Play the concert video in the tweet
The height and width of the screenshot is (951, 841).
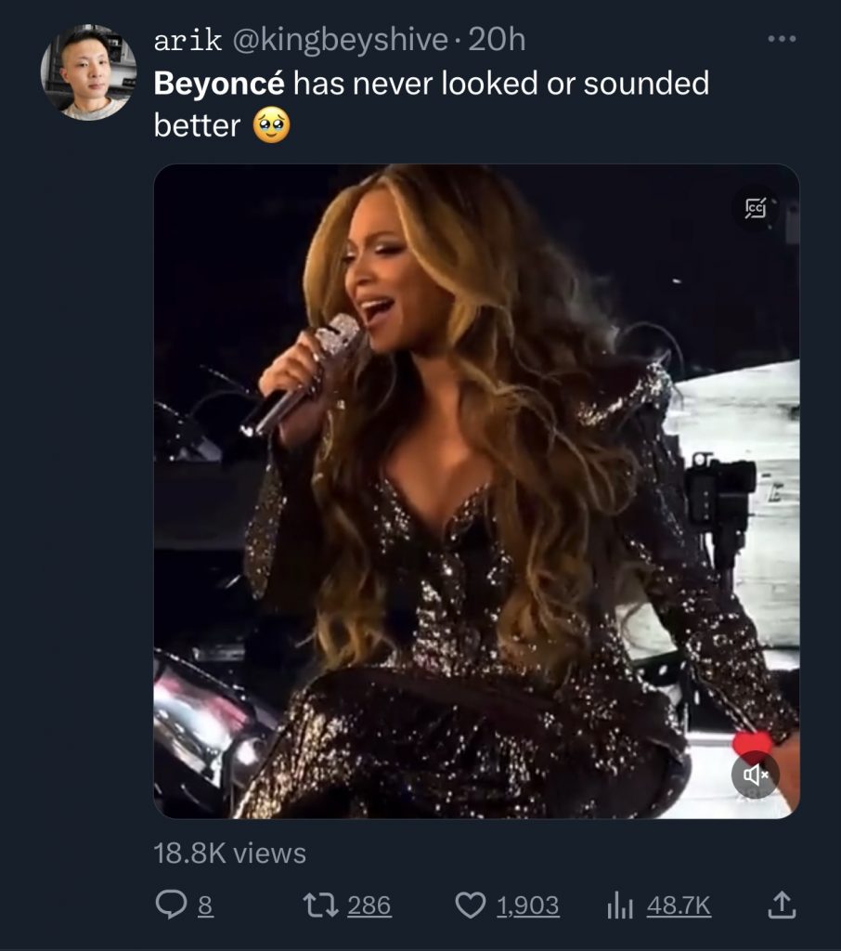click(475, 491)
